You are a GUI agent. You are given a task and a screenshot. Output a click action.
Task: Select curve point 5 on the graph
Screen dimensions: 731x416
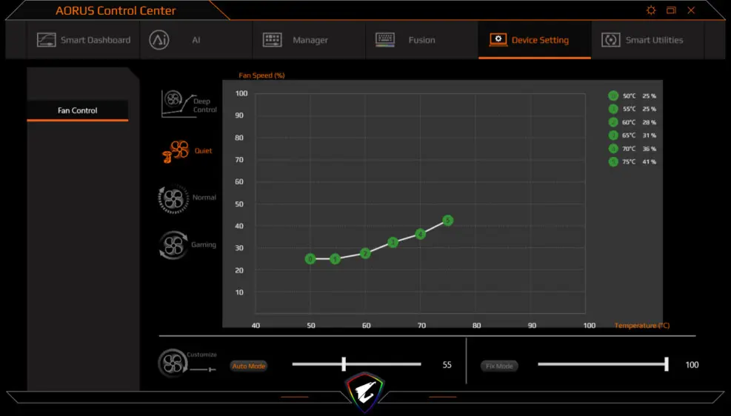(x=447, y=221)
